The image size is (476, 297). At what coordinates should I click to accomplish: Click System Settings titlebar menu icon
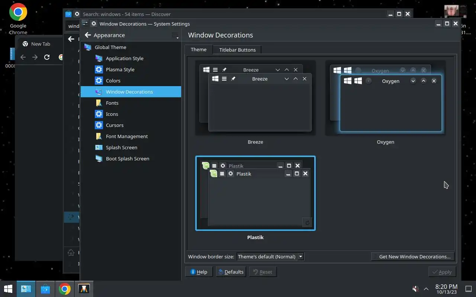pos(85,23)
